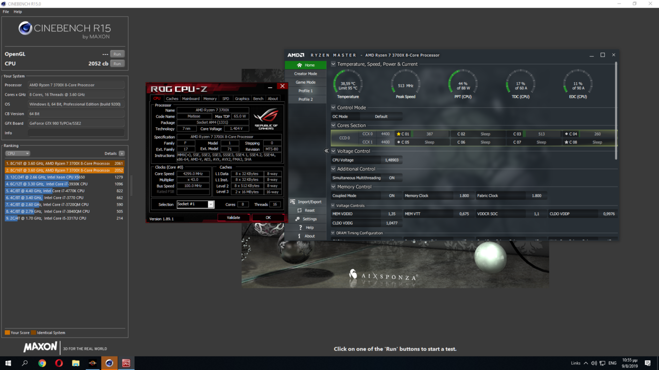This screenshot has height=370, width=659.
Task: Collapse Ryzen Master sidebar with double chevron
Action: pyautogui.click(x=326, y=151)
